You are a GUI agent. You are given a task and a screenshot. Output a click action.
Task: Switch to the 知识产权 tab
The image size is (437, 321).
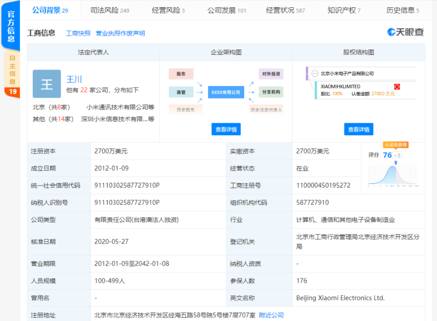pyautogui.click(x=344, y=10)
